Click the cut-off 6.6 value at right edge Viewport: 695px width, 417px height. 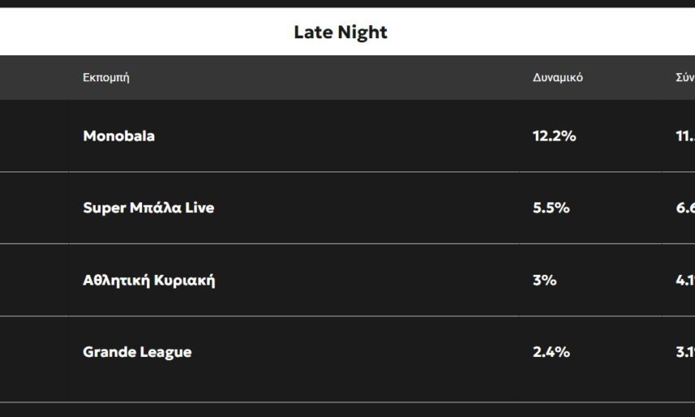tap(684, 207)
